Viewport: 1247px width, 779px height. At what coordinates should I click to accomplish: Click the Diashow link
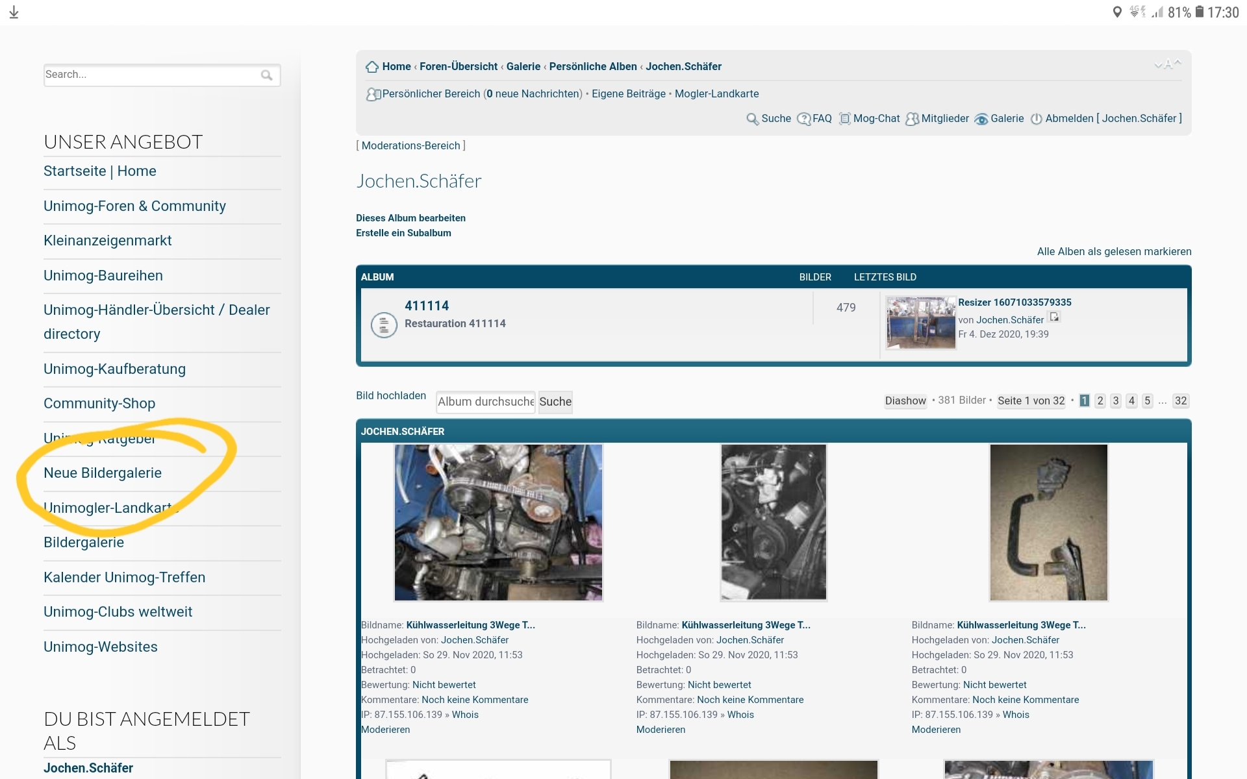(x=905, y=401)
